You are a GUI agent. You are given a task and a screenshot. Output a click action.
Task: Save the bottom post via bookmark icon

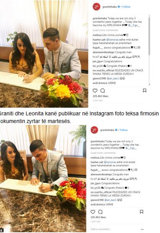[142, 212]
